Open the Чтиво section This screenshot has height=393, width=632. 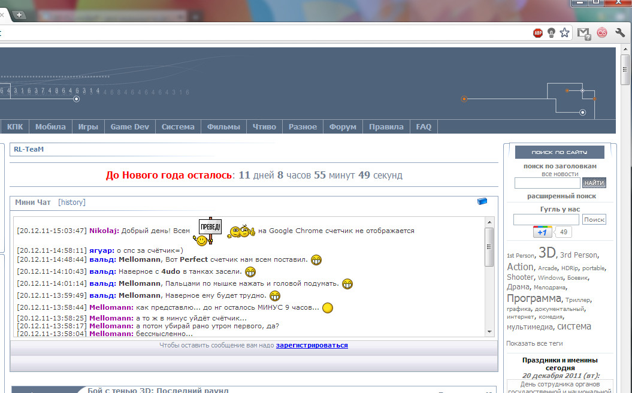(264, 126)
